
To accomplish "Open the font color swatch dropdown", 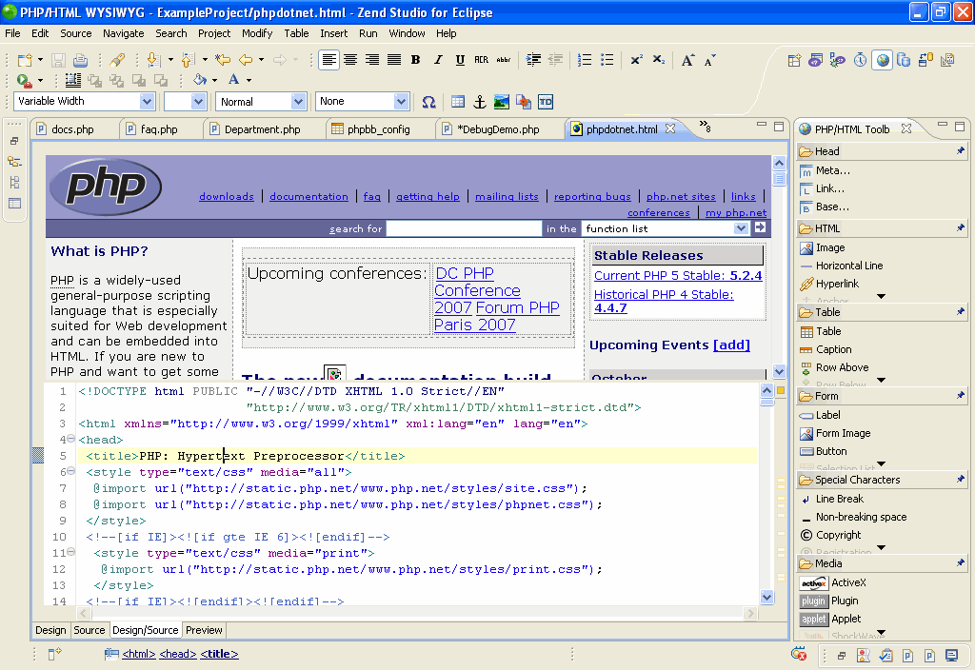I will coord(249,80).
